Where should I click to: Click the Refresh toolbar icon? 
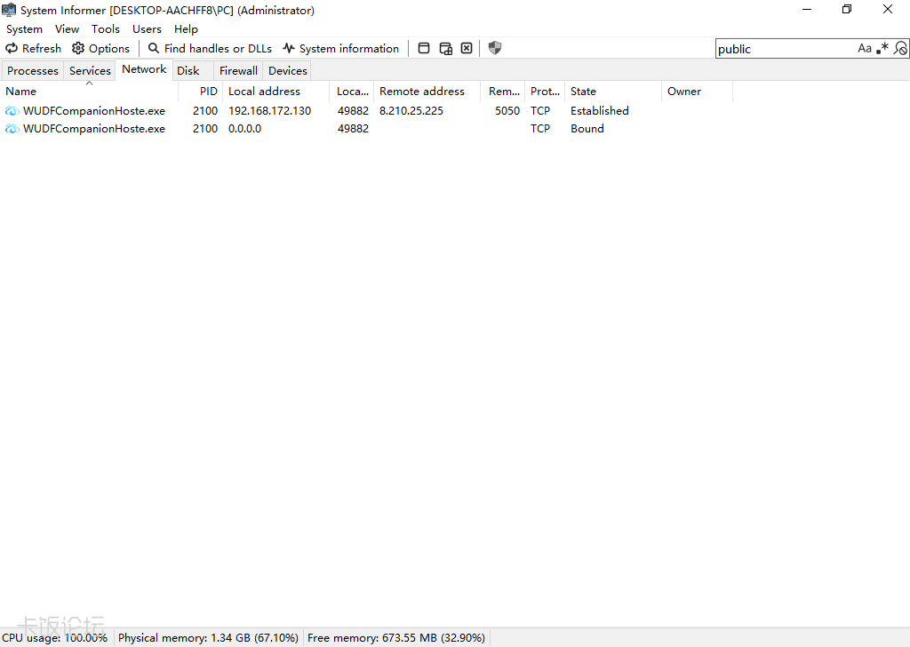coord(12,49)
